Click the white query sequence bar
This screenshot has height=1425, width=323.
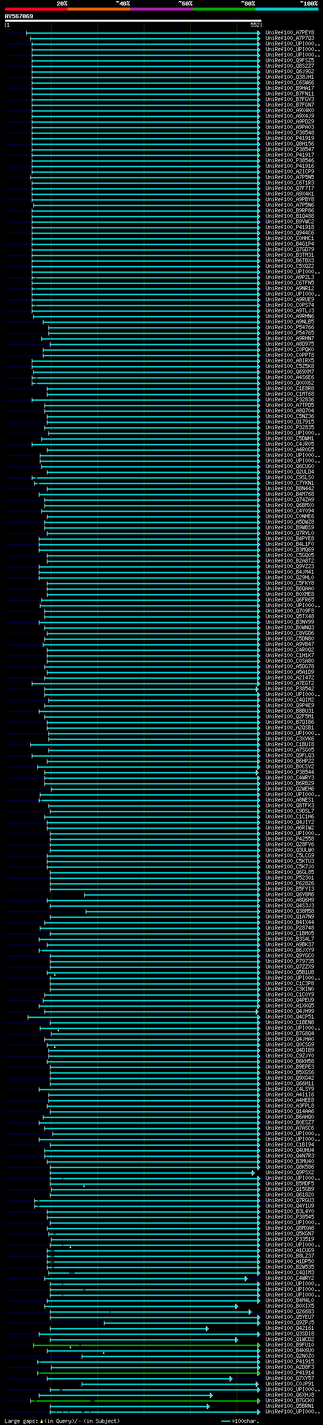point(133,20)
